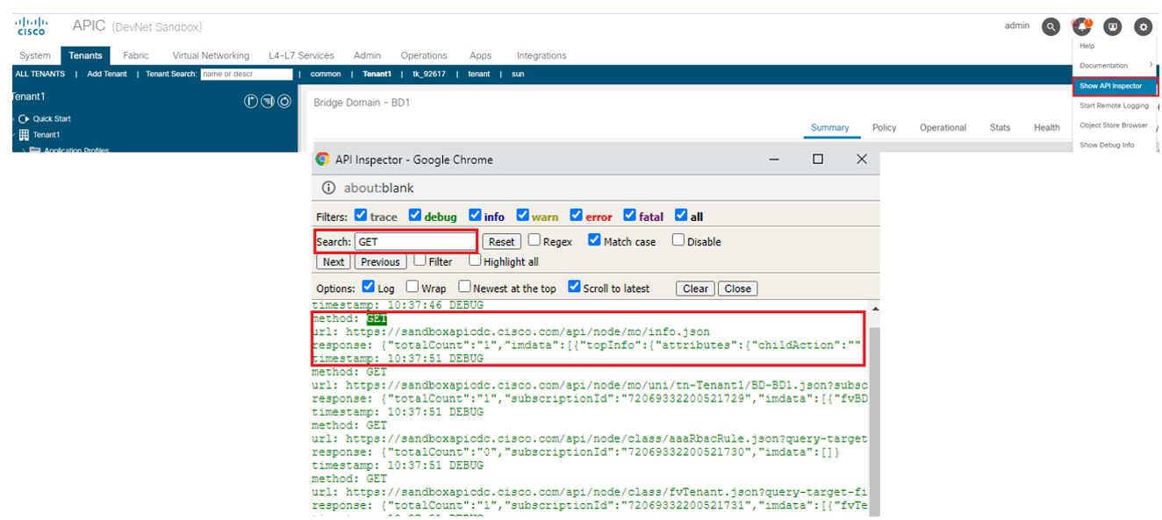Select Start Remote Logging menu item
Screen dimensions: 1162x520
(1114, 105)
